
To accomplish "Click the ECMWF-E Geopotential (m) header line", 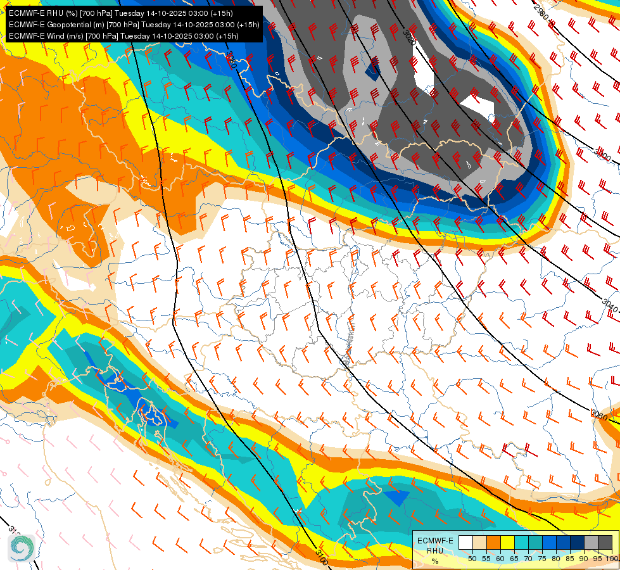I will point(134,25).
